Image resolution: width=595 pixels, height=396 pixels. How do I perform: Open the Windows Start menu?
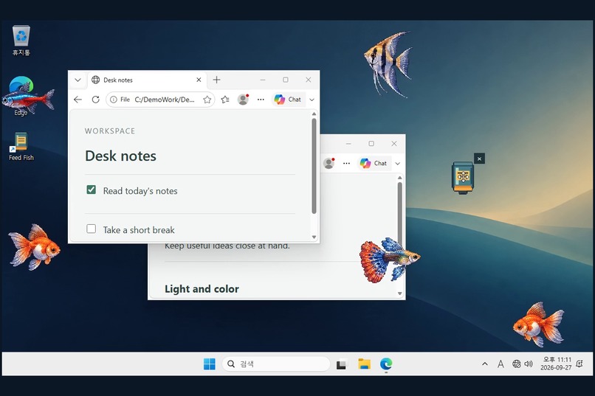pos(209,364)
